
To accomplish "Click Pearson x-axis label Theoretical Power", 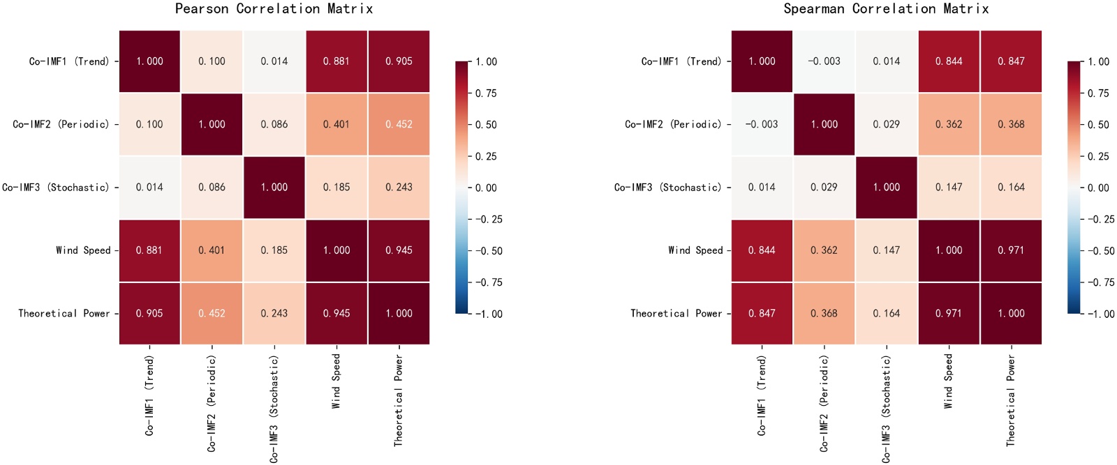I will tap(399, 400).
